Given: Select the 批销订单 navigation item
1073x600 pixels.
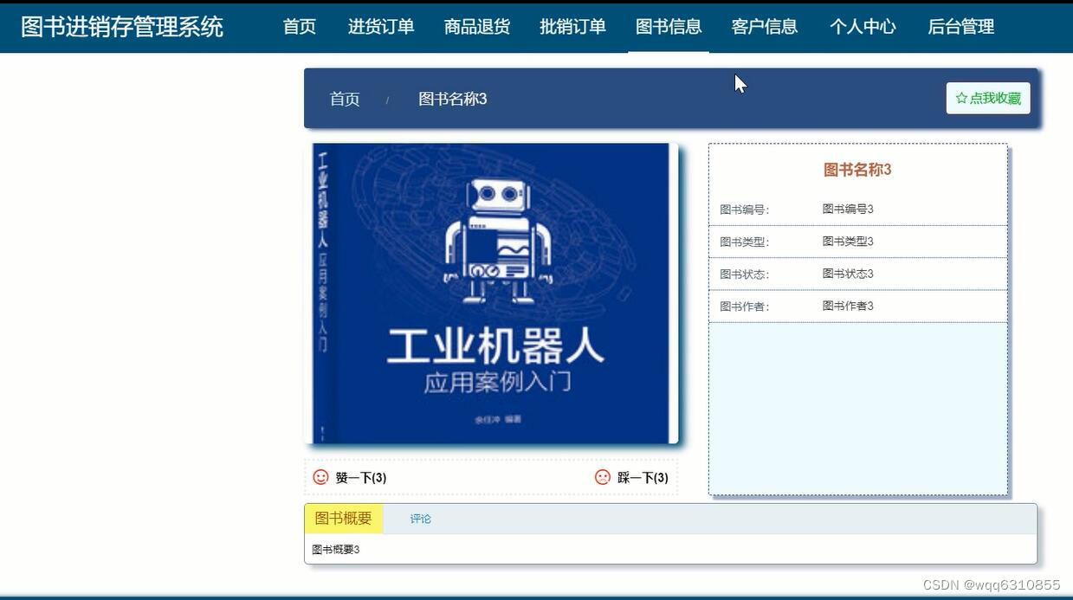Looking at the screenshot, I should [572, 27].
